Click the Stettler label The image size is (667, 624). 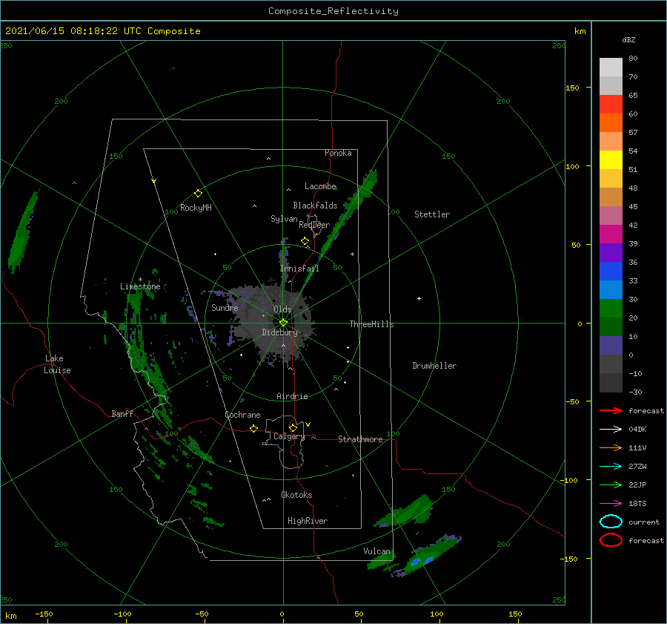coord(432,214)
